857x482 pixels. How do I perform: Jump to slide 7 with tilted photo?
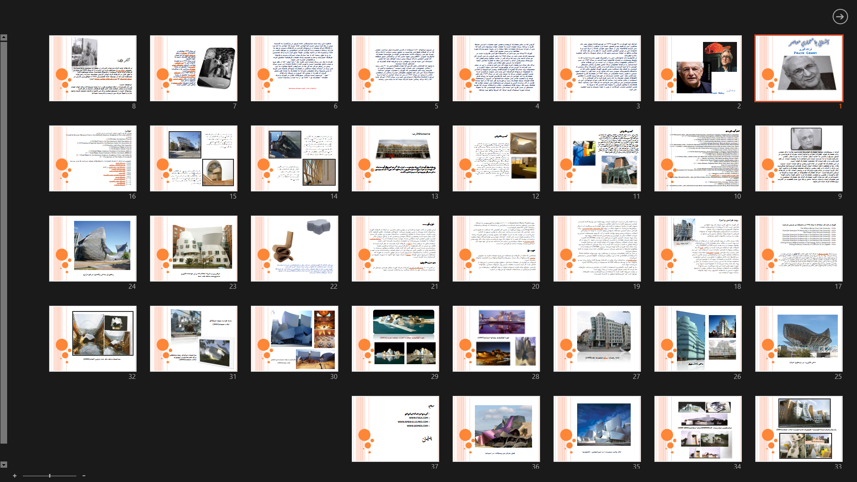(x=193, y=68)
